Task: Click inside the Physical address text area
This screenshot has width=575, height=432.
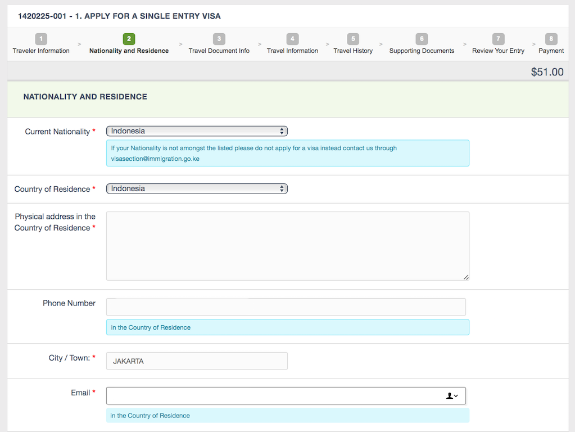Action: (287, 246)
